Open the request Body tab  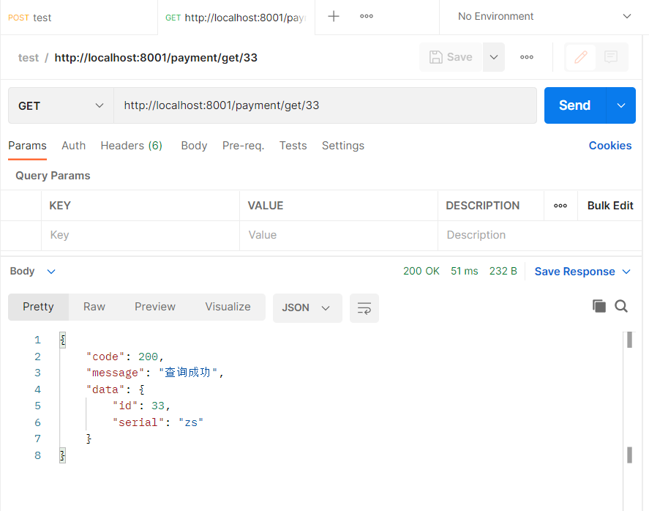[194, 146]
